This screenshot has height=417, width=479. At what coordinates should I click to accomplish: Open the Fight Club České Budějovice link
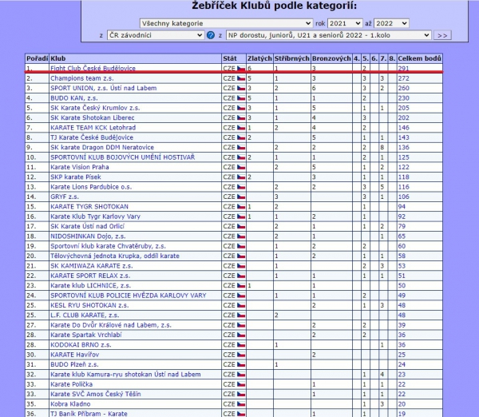click(93, 69)
